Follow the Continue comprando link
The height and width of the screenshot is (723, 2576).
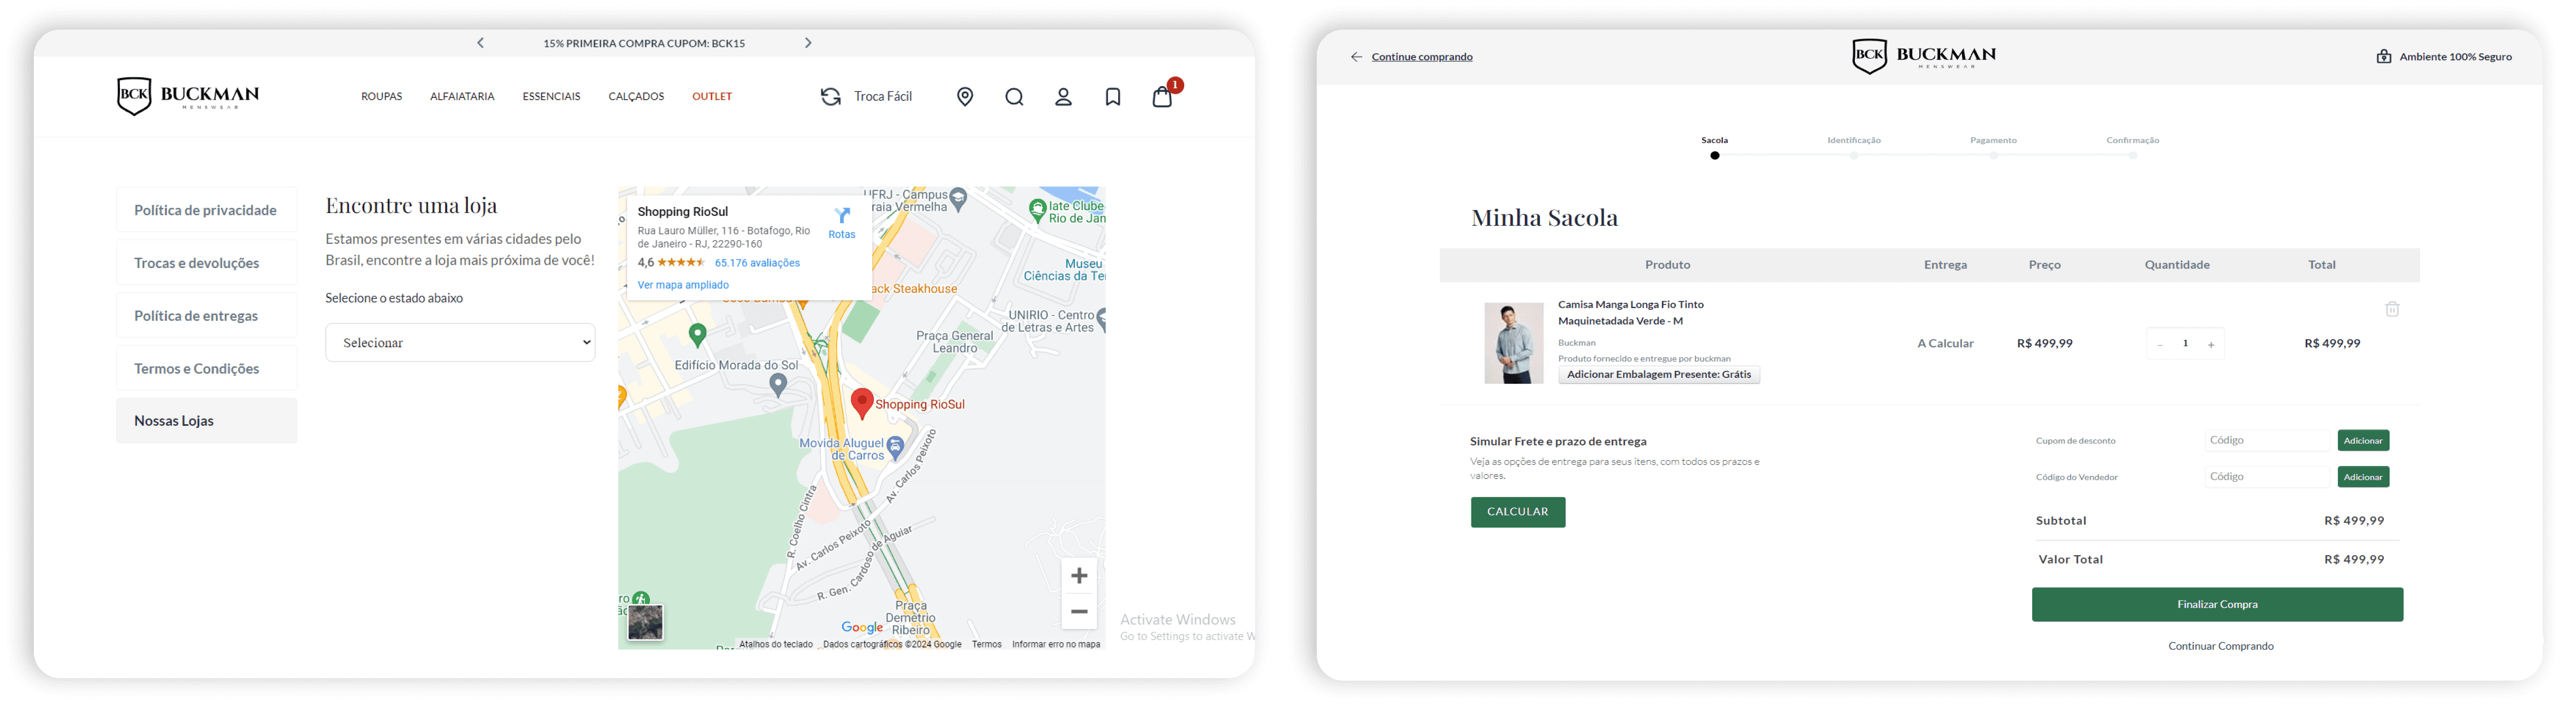tap(1421, 57)
